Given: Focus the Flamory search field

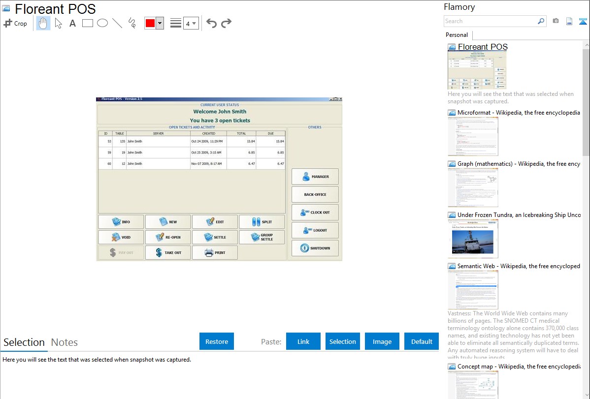Looking at the screenshot, I should [x=490, y=21].
